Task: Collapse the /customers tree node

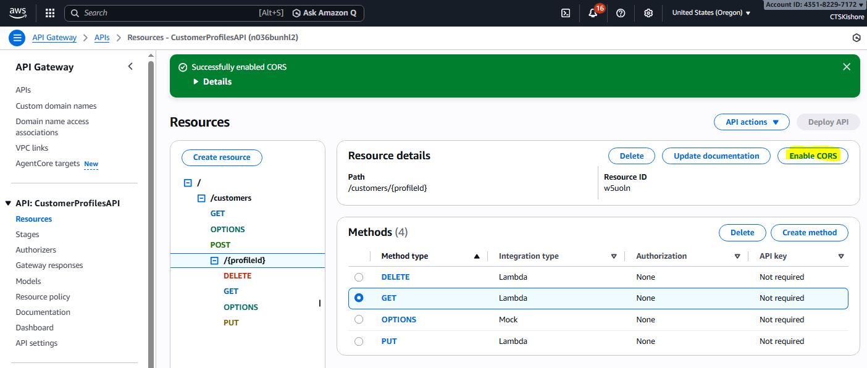Action: 201,198
